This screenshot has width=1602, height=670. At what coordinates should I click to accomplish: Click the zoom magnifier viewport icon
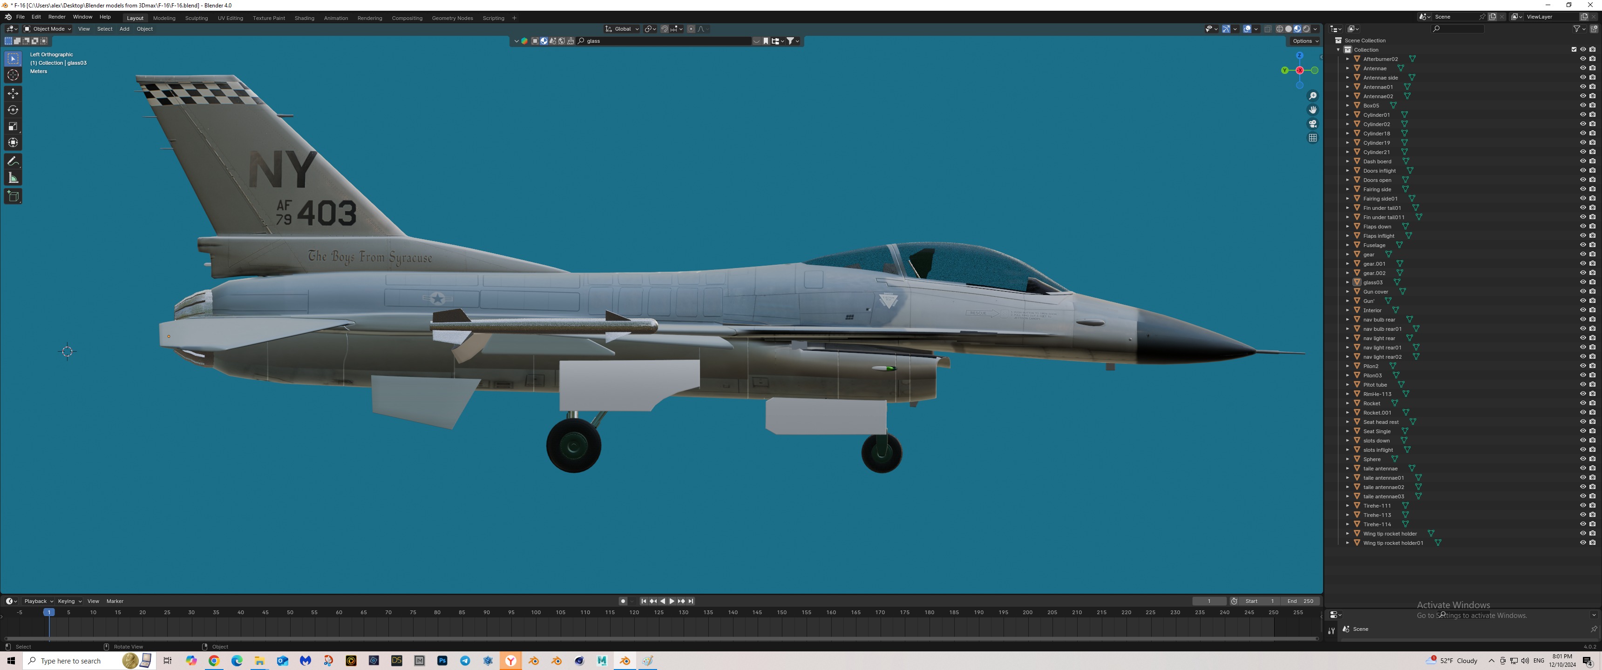click(1312, 96)
